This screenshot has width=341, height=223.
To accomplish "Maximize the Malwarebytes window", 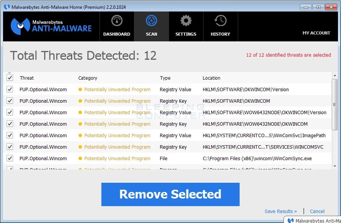I will pyautogui.click(x=318, y=7).
